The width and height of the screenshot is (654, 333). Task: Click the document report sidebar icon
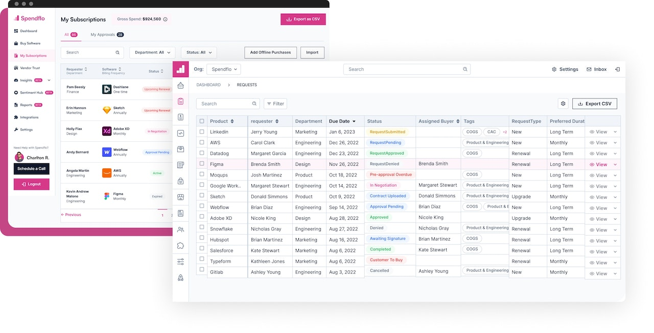[x=180, y=213]
